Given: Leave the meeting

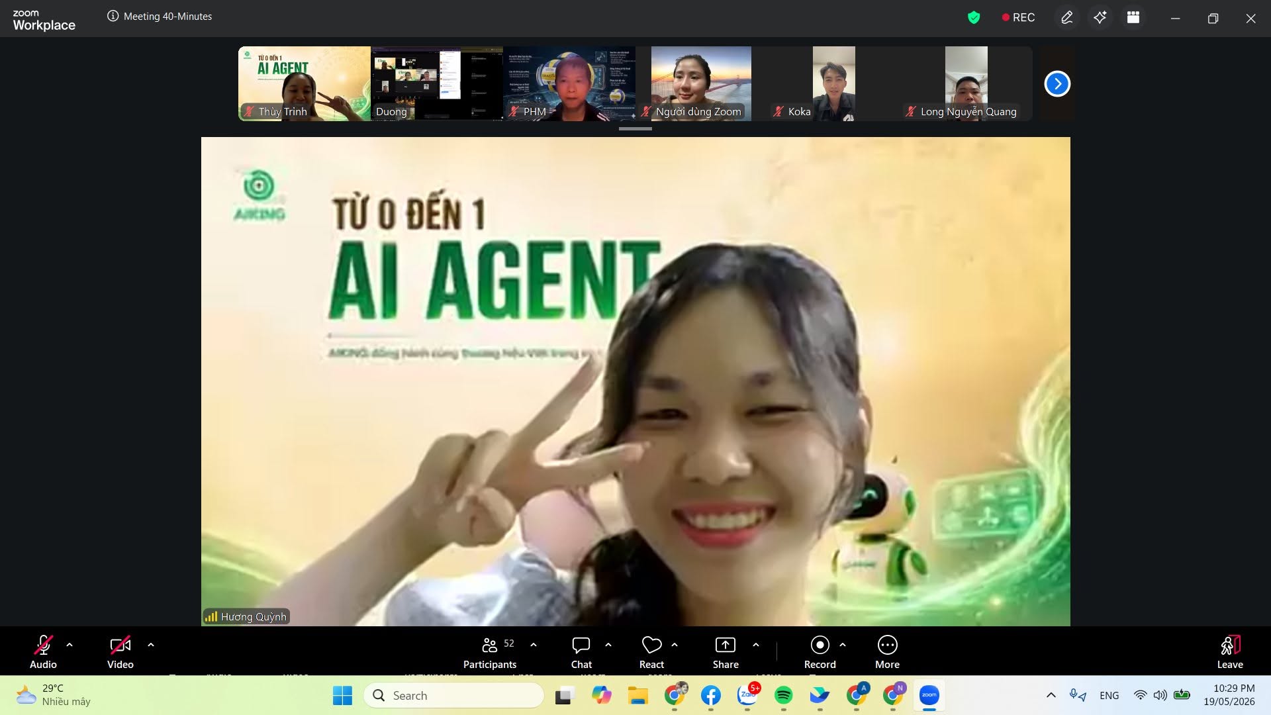Looking at the screenshot, I should pyautogui.click(x=1230, y=652).
